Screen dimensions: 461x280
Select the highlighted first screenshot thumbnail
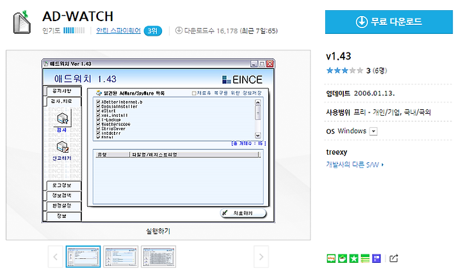[x=83, y=256]
